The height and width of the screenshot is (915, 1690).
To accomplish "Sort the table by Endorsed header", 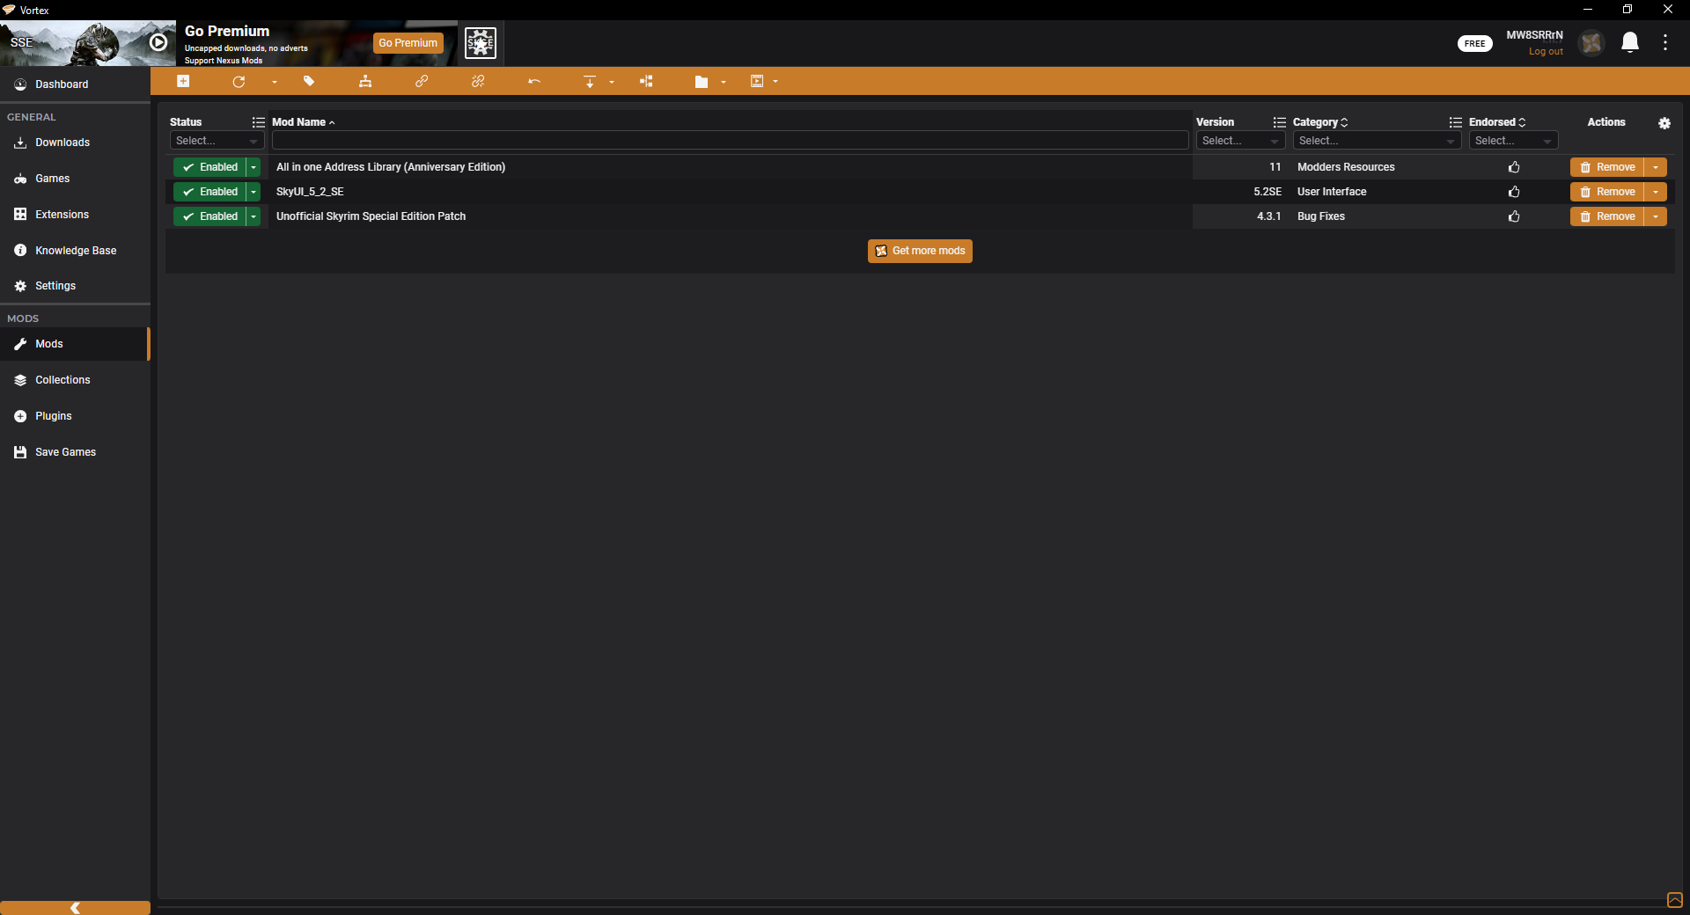I will coord(1497,122).
